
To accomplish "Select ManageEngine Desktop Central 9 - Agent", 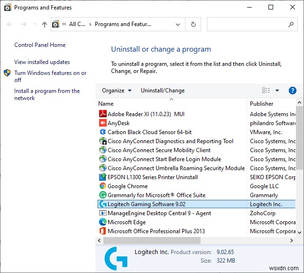I will 159,213.
